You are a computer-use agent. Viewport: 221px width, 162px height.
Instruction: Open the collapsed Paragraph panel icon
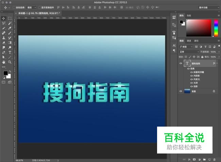coord(174,50)
